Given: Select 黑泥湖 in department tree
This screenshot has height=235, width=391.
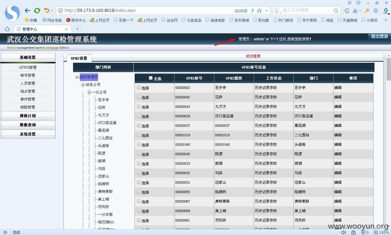Looking at the screenshot, I should pos(103,130).
